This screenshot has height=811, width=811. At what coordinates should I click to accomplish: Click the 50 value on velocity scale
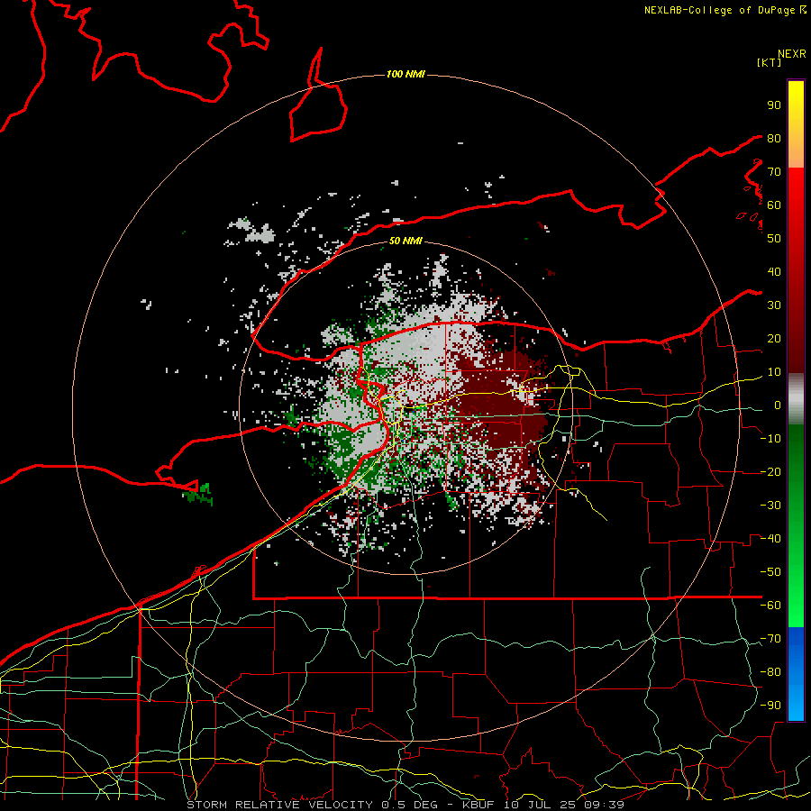pos(774,239)
